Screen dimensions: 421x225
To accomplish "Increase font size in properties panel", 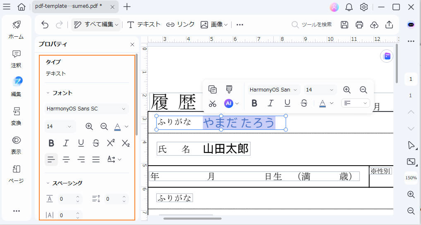I will click(x=89, y=126).
